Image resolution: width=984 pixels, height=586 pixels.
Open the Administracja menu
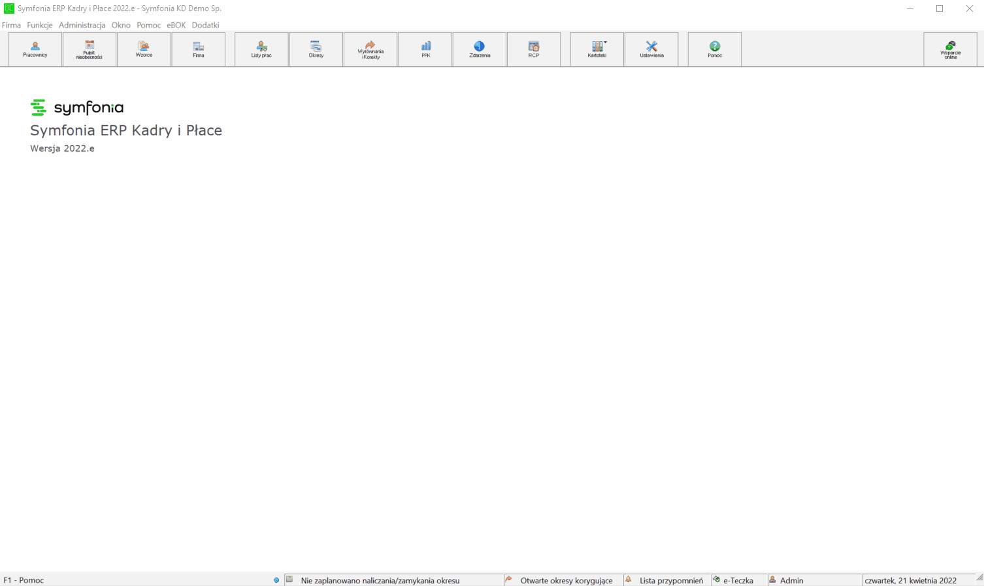point(82,25)
